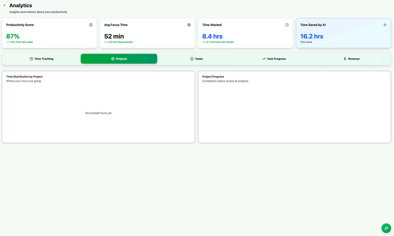This screenshot has width=394, height=236.
Task: Click the 'Insights and metrics' page subtitle
Action: 38,12
